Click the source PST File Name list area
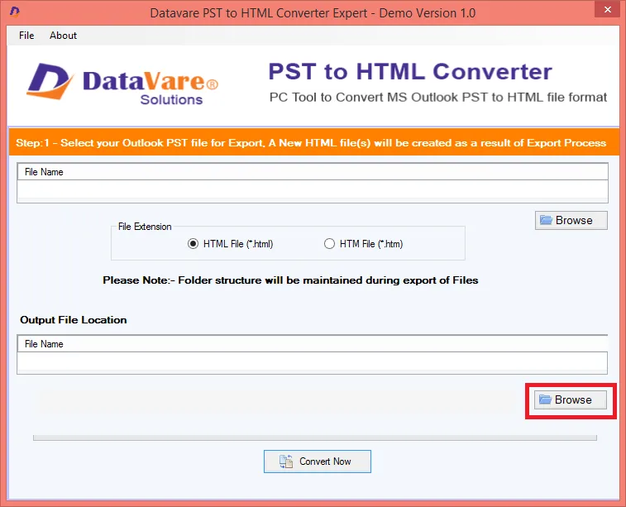This screenshot has width=626, height=507. coord(313,191)
